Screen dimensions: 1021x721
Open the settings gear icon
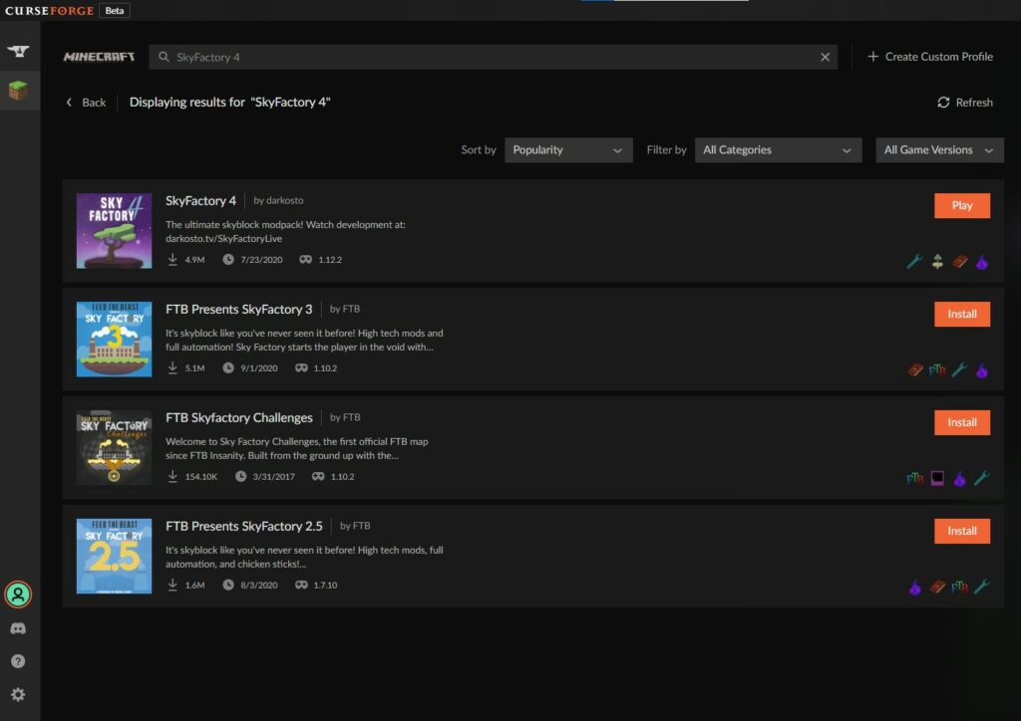pyautogui.click(x=18, y=694)
